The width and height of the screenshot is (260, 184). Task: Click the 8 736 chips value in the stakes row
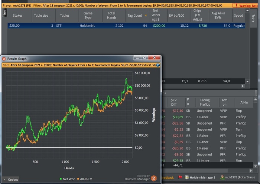tap(203, 26)
